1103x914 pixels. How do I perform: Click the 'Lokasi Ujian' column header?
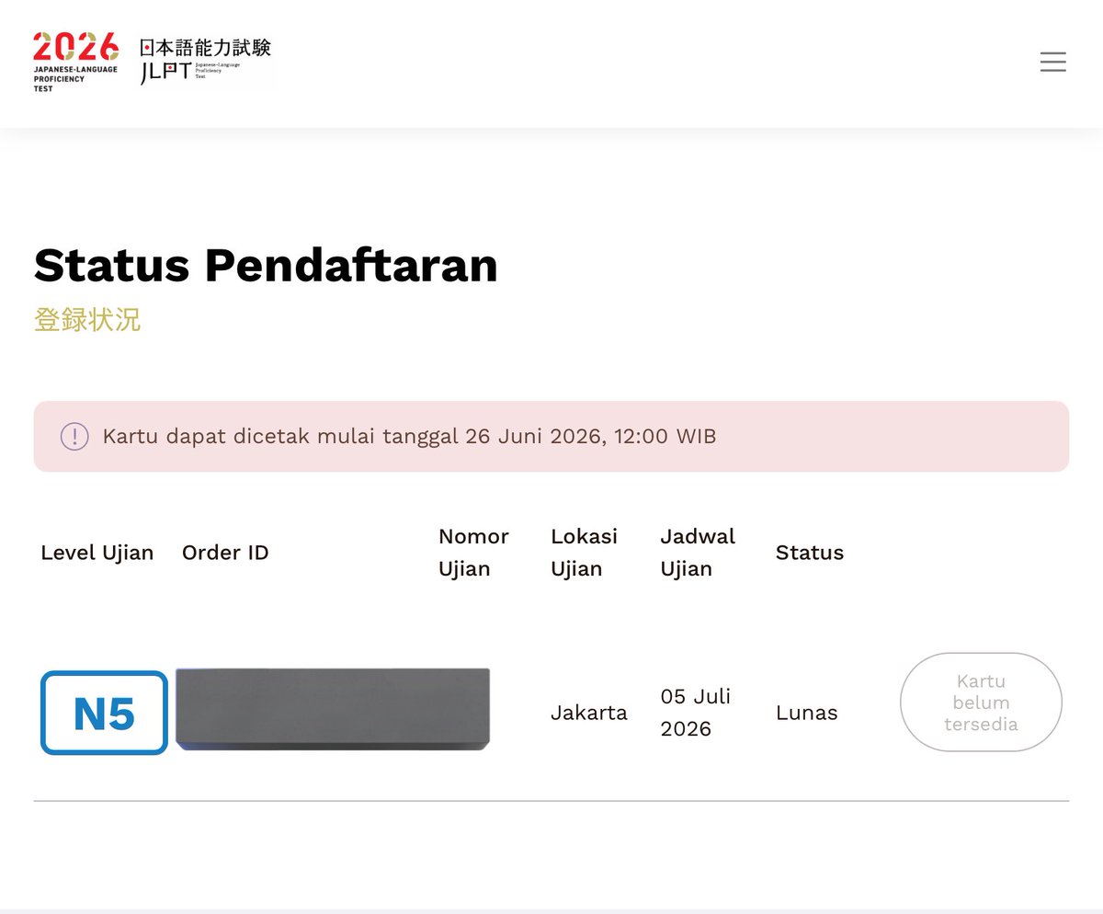click(x=585, y=553)
